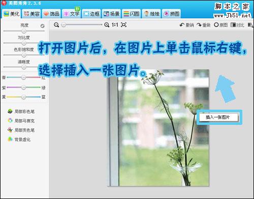254x199 pixels.
Task: Click the zoom slider handle
Action: click(63, 25)
